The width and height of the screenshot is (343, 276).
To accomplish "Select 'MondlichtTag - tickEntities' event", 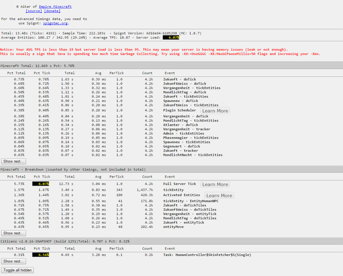I will coord(191,121).
